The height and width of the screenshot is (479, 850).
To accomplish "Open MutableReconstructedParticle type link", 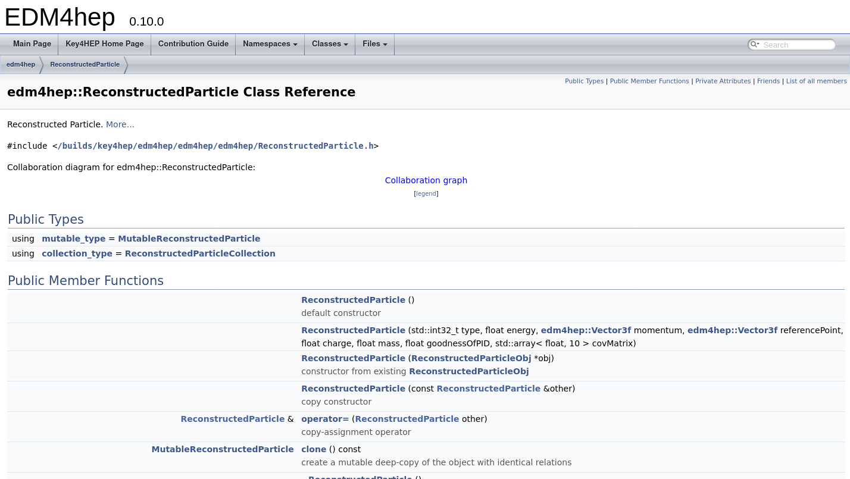I will click(x=189, y=239).
